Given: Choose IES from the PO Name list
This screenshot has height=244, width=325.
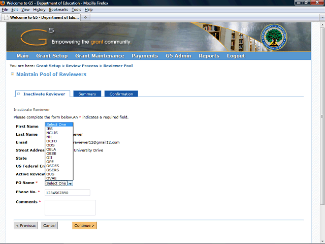Looking at the screenshot, I should pos(59,129).
